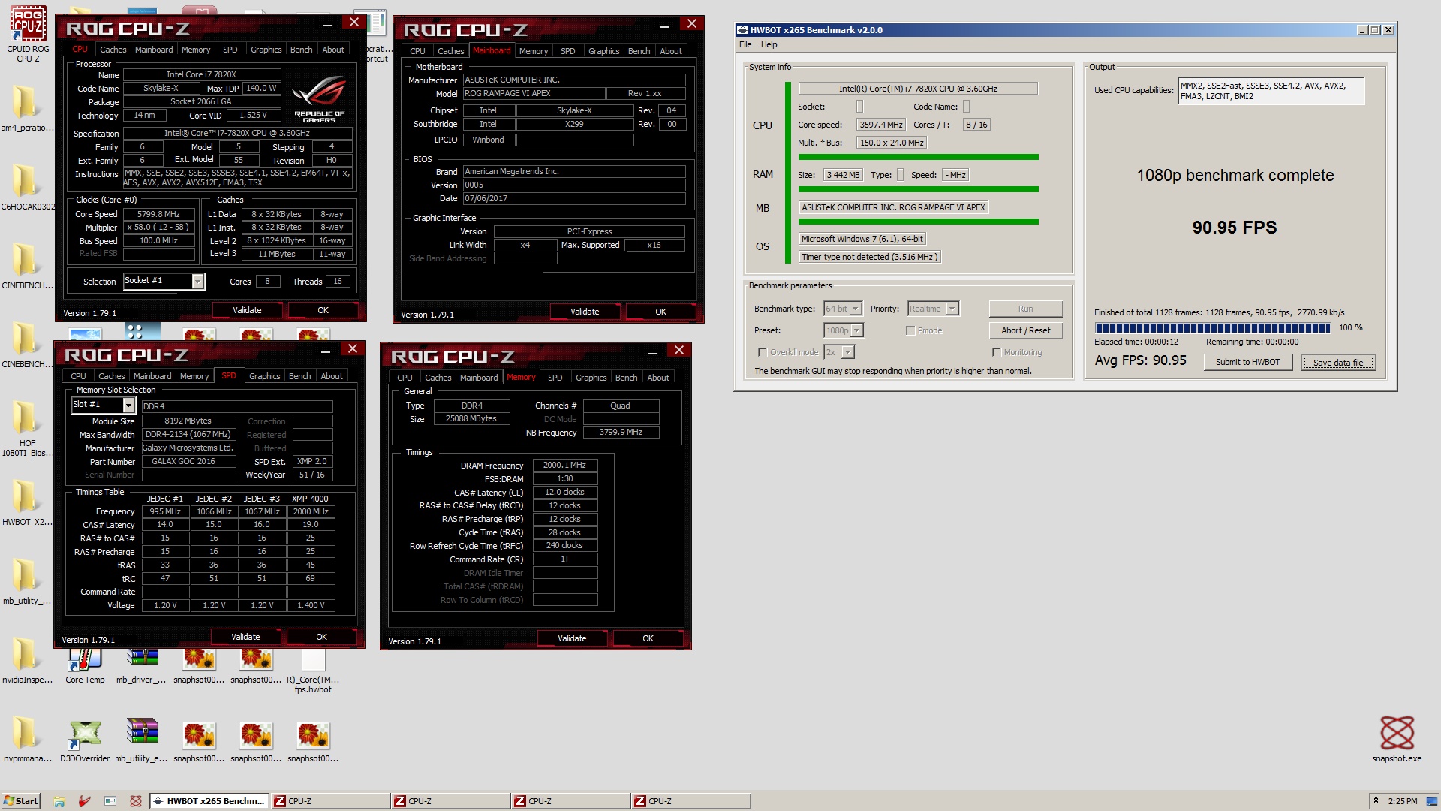Launch snapshot.exe from the desktop
Image resolution: width=1441 pixels, height=811 pixels.
[1397, 740]
